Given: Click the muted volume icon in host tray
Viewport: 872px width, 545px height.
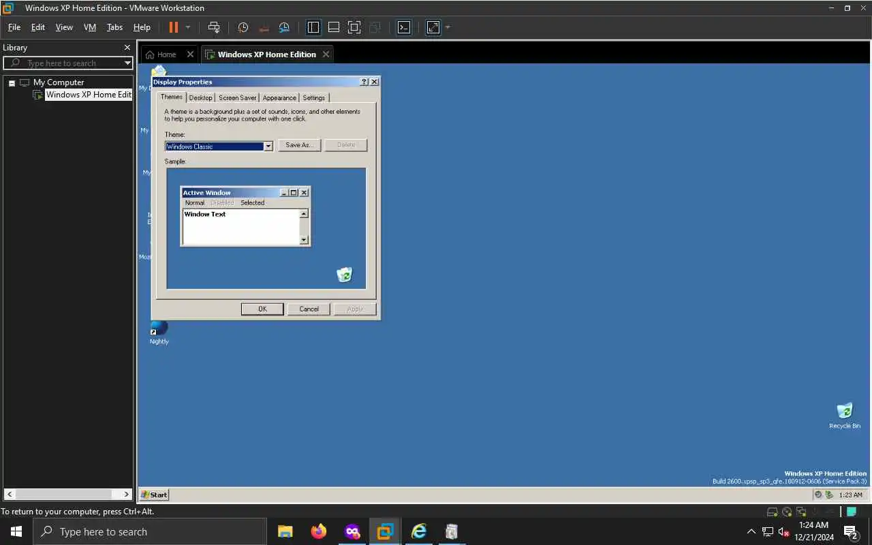Looking at the screenshot, I should pyautogui.click(x=783, y=531).
